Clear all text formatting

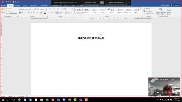point(46,9)
